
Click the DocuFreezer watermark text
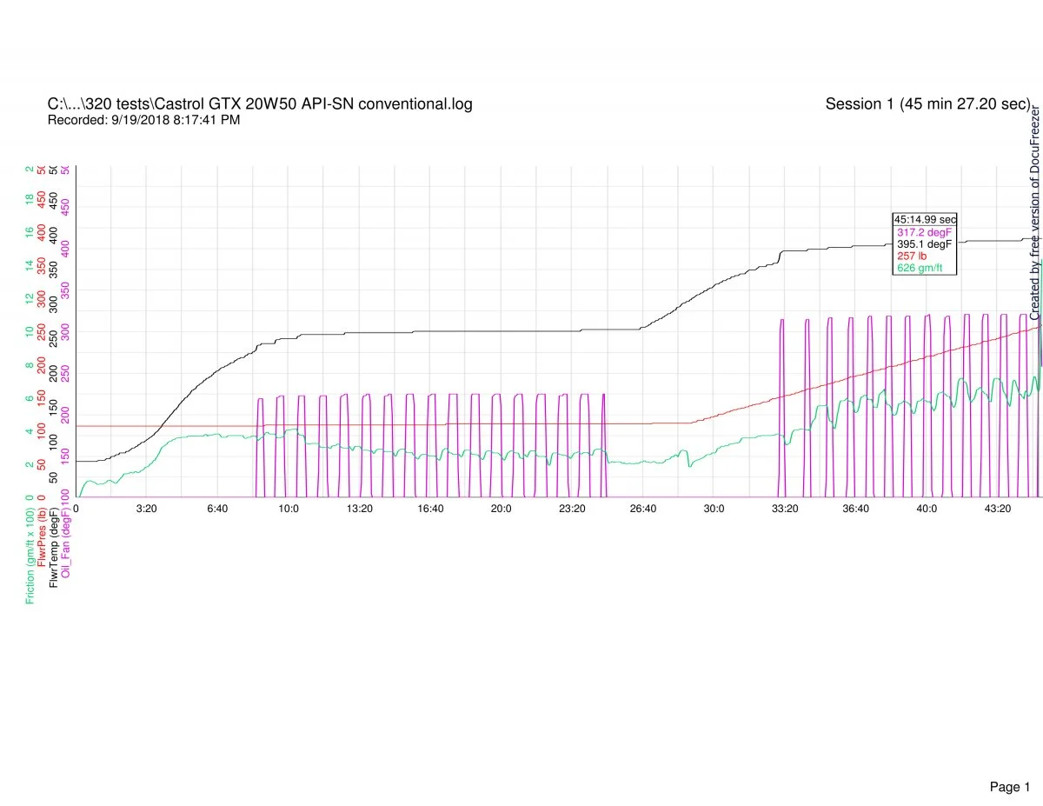coord(1035,214)
